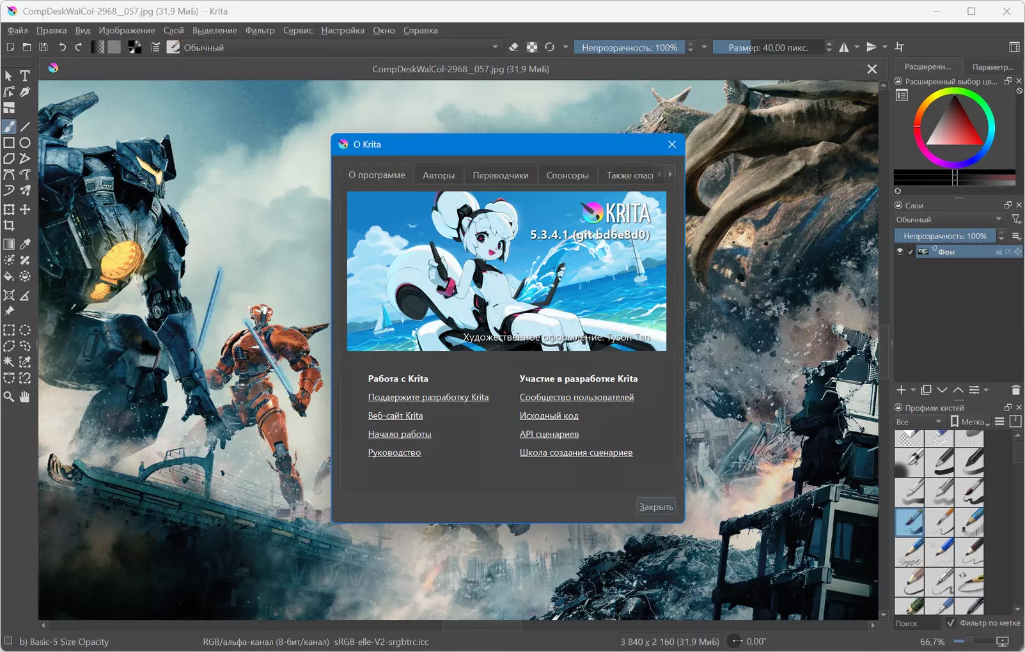The width and height of the screenshot is (1025, 652).
Task: Open the brush settings editor icon
Action: (x=155, y=47)
